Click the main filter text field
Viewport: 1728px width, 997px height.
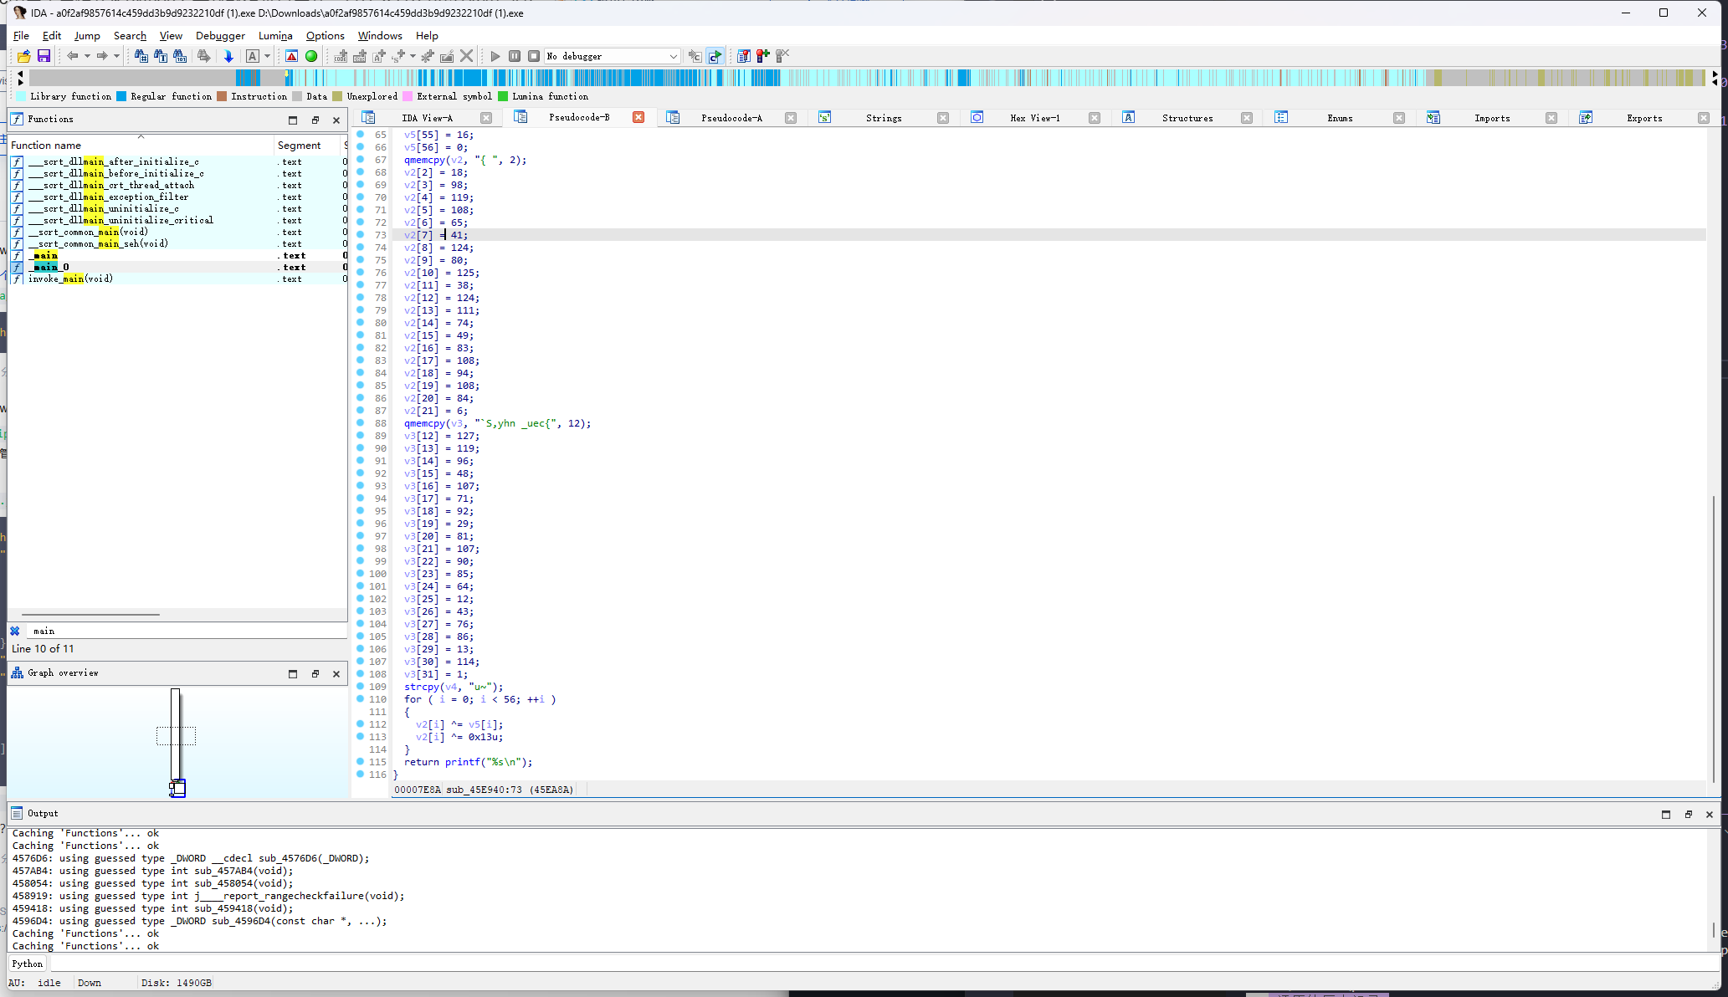[187, 631]
